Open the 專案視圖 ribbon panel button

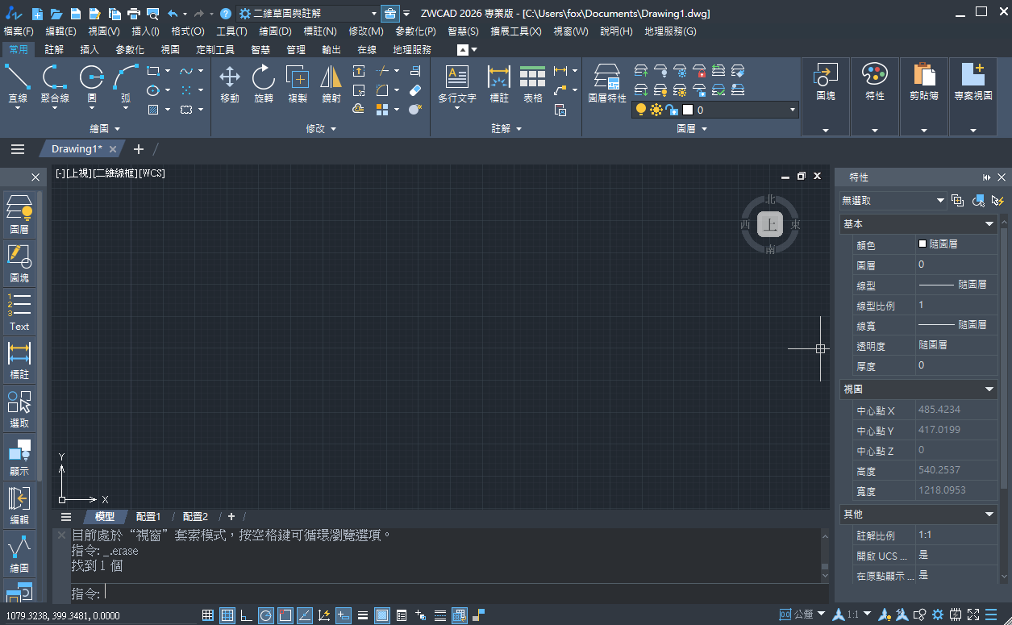click(x=973, y=96)
